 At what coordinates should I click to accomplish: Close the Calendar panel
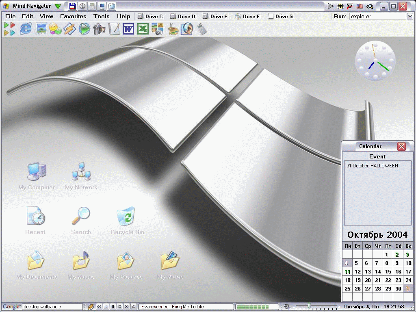click(402, 146)
